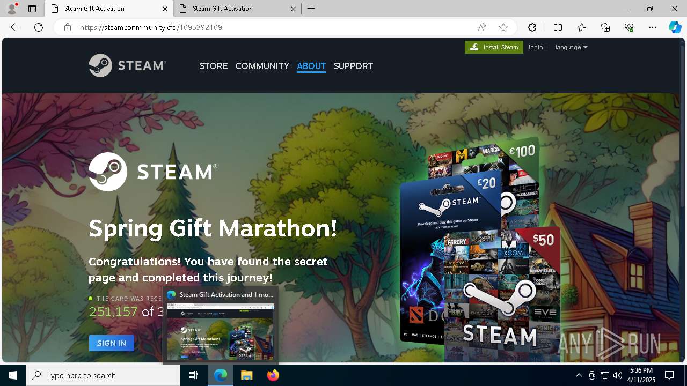This screenshot has width=687, height=386.
Task: Open the Favorites list icon
Action: 582,27
